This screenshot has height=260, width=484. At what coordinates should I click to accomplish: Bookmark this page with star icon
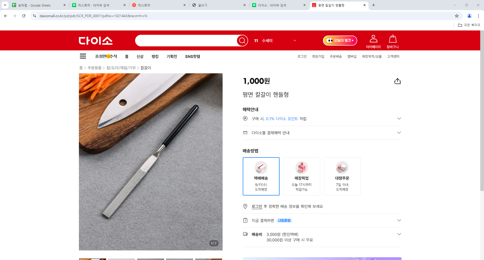(457, 16)
